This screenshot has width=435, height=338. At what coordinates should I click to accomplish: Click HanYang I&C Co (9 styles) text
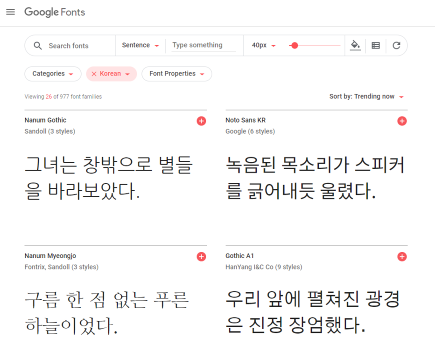(264, 267)
